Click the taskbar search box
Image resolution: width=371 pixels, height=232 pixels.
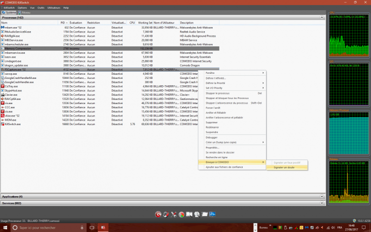pos(48,227)
